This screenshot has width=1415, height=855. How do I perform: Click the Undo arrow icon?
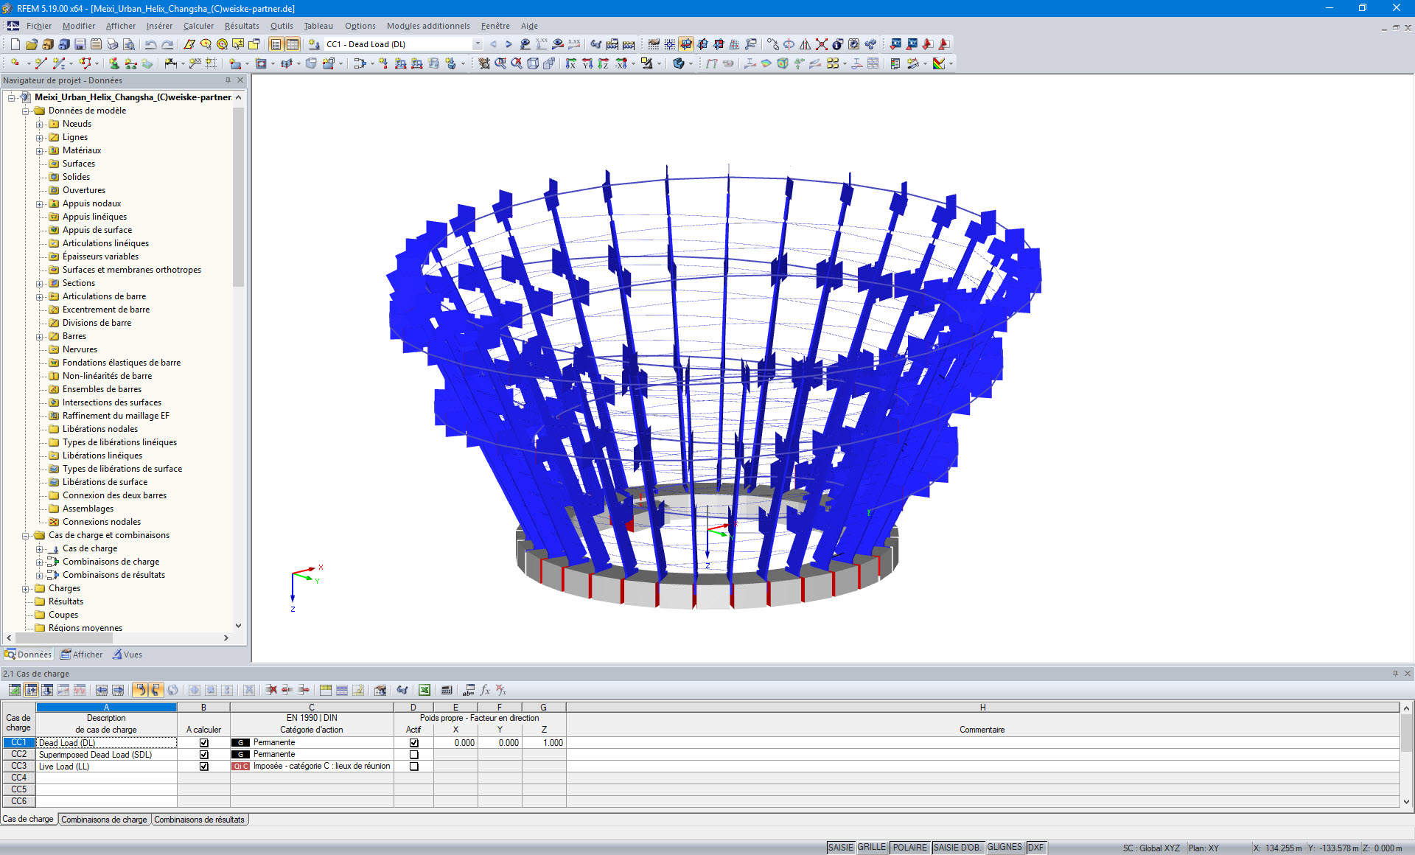coord(150,45)
